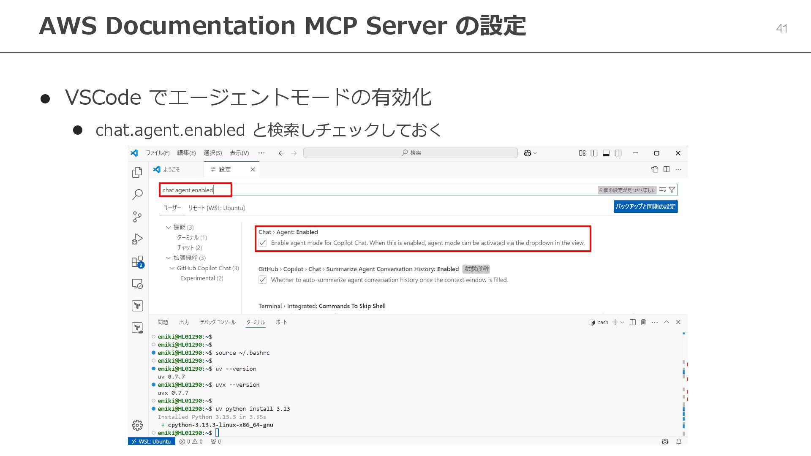Open the 選択(S) menu
Screen dimensions: 811x456
pyautogui.click(x=212, y=153)
